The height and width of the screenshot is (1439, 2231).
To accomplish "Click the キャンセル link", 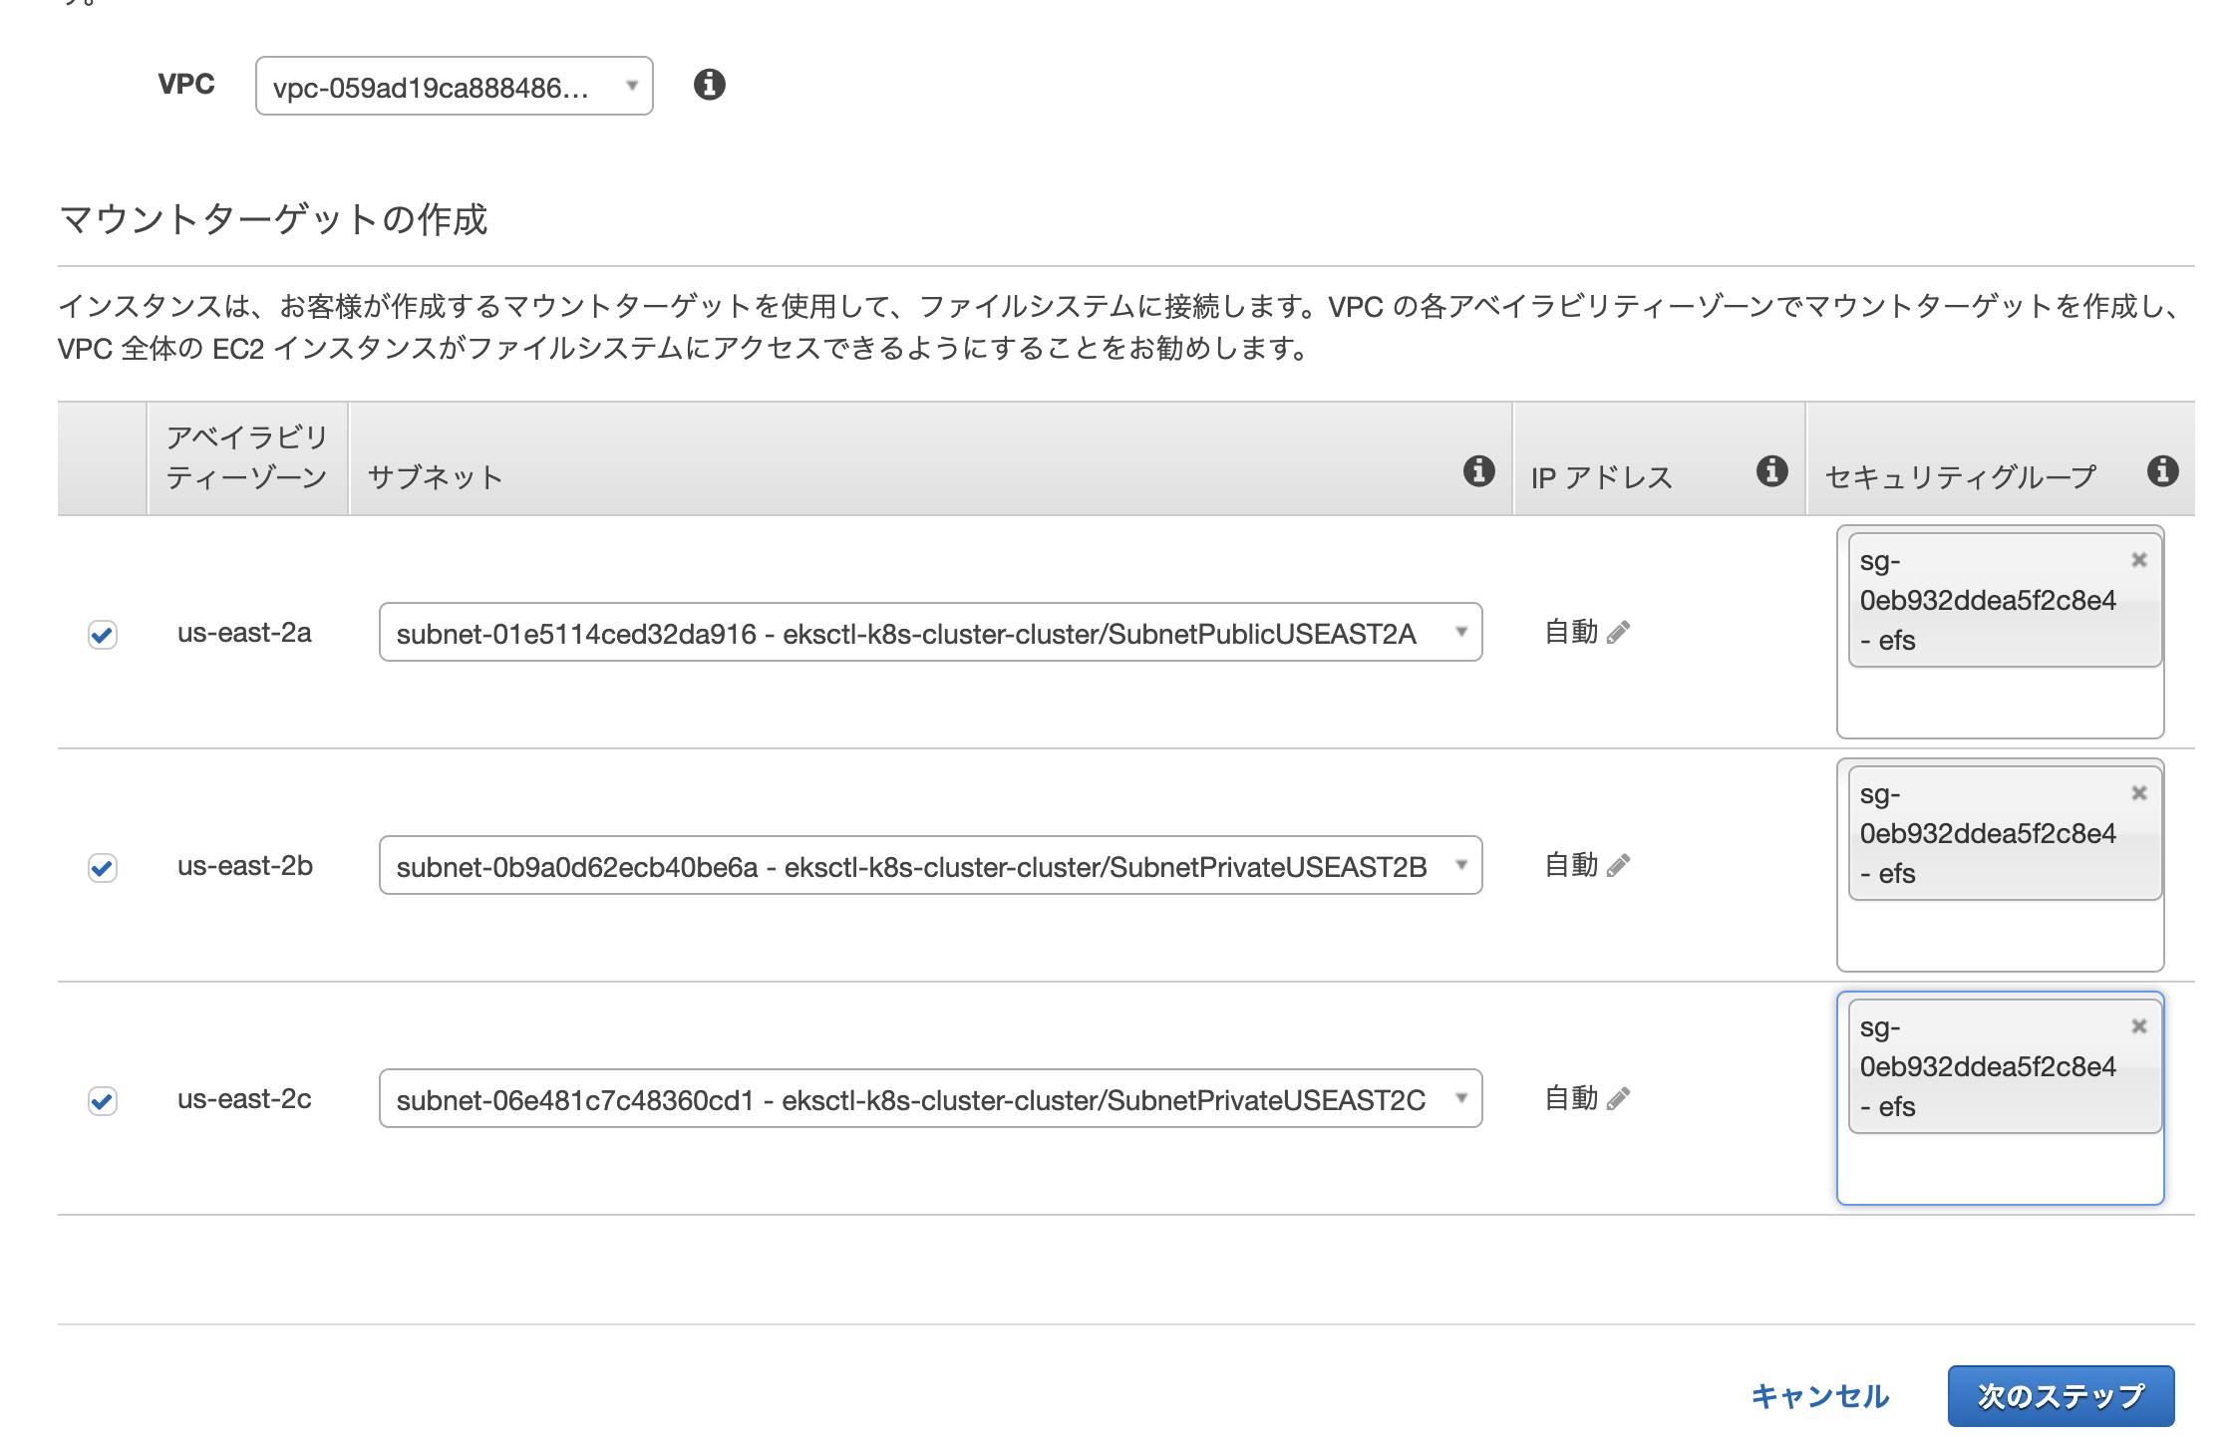I will [1819, 1396].
